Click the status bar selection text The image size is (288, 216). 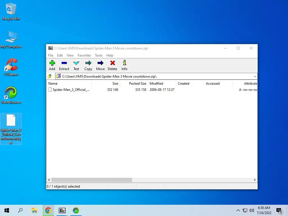click(x=63, y=186)
